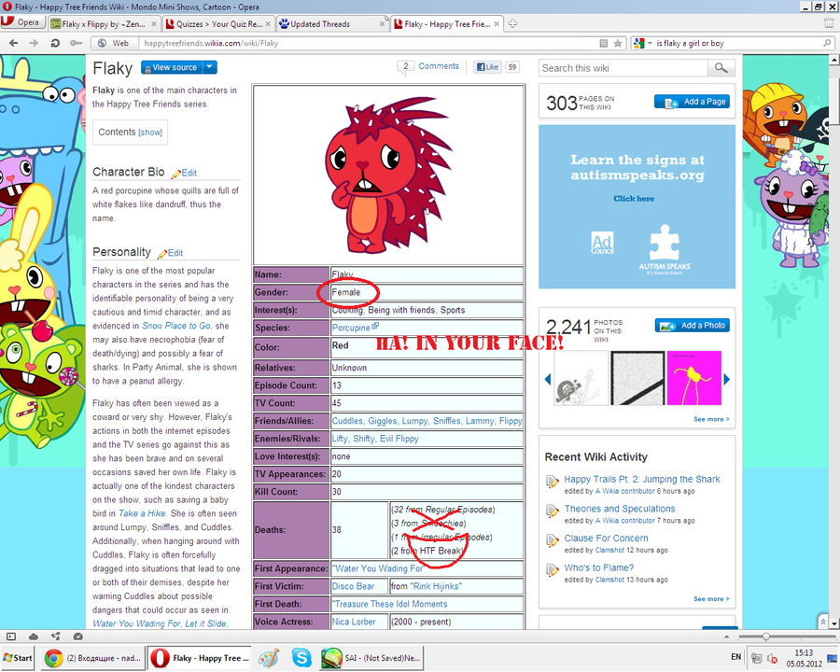Click the Flaky character image
Viewport: 840px width, 672px height.
(x=388, y=175)
